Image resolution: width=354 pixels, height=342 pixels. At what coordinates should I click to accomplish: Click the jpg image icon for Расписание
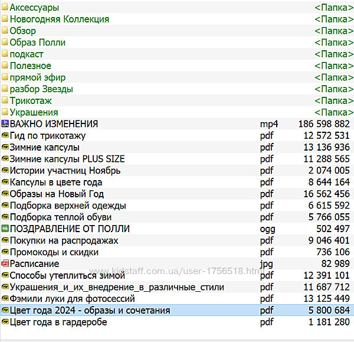(x=5, y=264)
